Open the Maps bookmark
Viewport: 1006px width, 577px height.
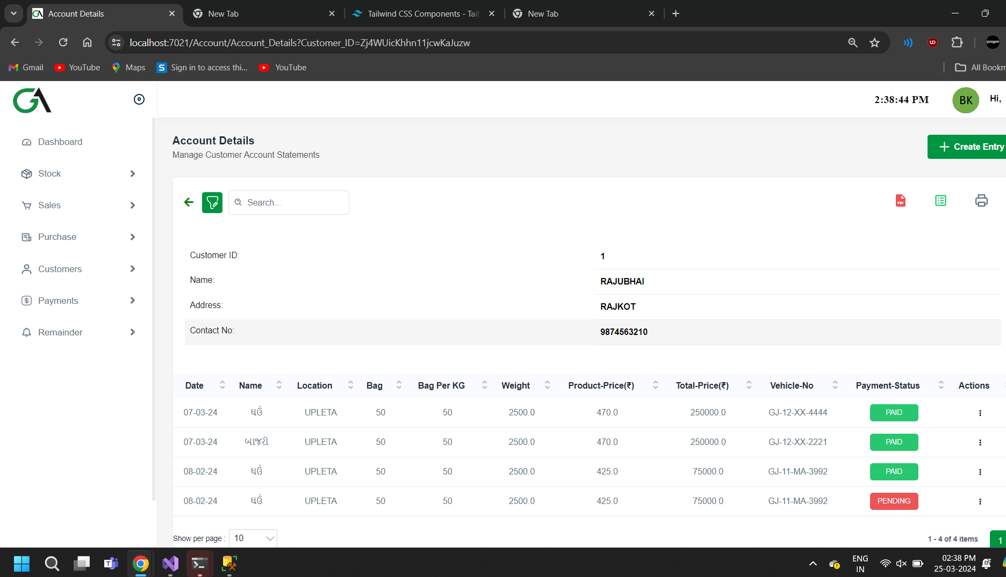[x=128, y=68]
